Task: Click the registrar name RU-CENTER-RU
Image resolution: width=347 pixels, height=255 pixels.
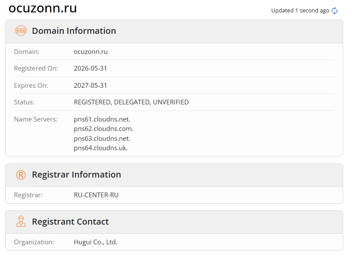Action: point(96,195)
